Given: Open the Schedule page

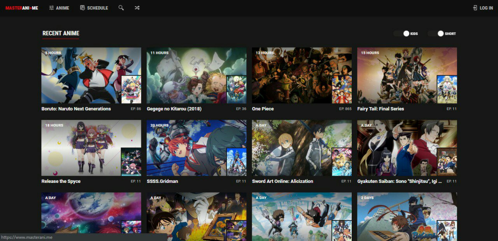Looking at the screenshot, I should click(94, 8).
